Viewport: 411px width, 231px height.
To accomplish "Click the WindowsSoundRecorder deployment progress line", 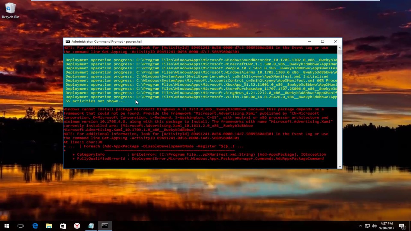I will pyautogui.click(x=201, y=60).
